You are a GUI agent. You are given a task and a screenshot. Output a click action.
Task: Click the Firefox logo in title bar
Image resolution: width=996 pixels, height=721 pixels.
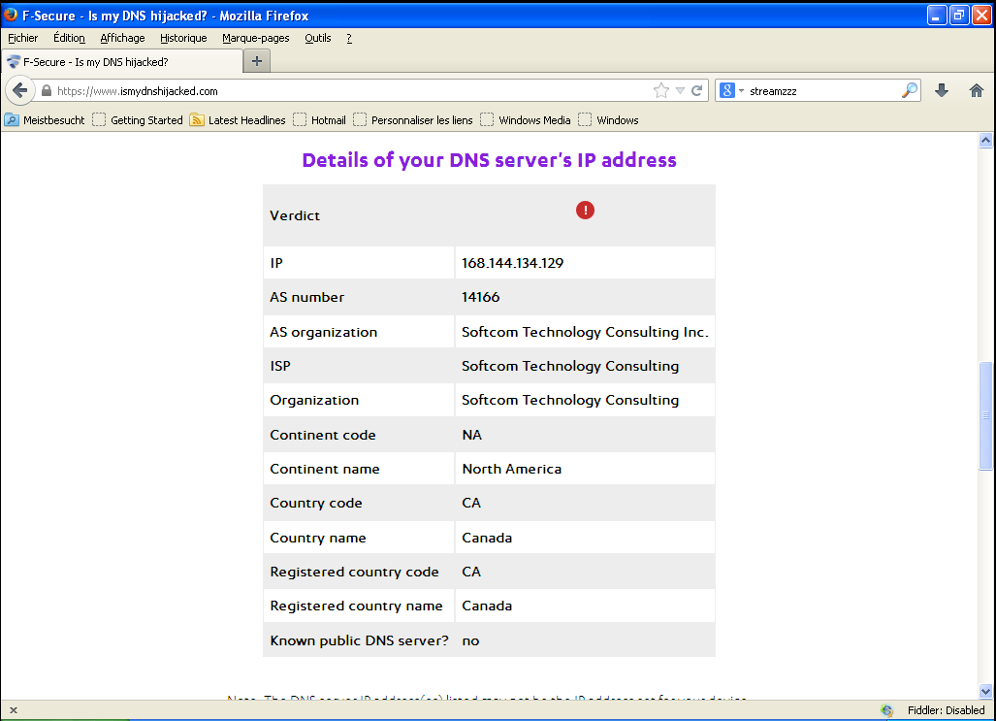coord(11,15)
